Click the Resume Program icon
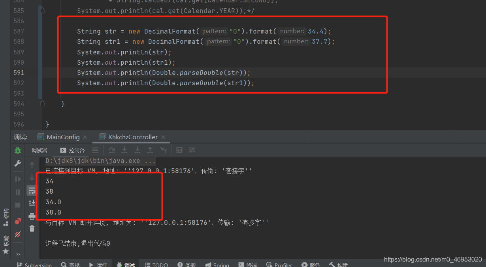The height and width of the screenshot is (267, 486). 18,179
